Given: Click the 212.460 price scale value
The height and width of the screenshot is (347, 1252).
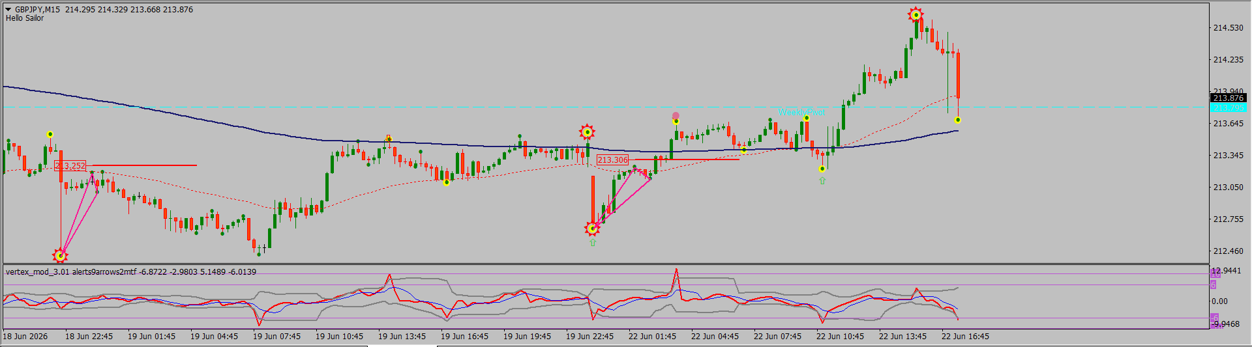Looking at the screenshot, I should pyautogui.click(x=1228, y=251).
